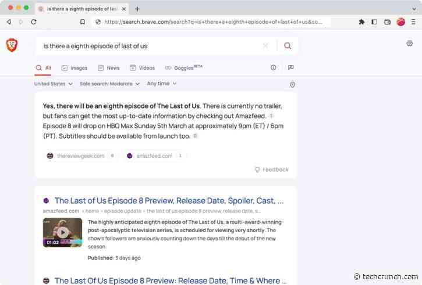
Task: Open the feedback chat icon near tabs
Action: click(x=290, y=67)
